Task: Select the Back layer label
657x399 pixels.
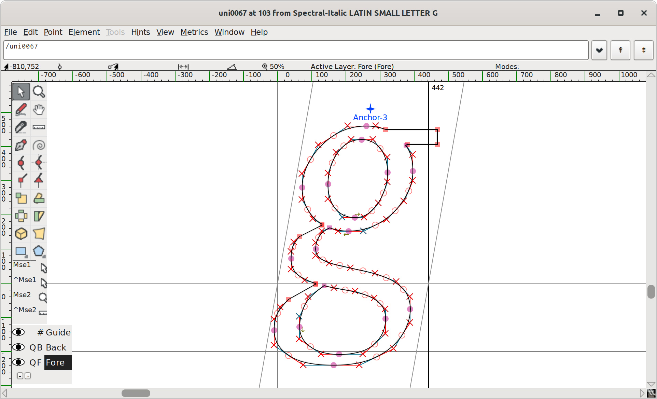Action: point(56,347)
